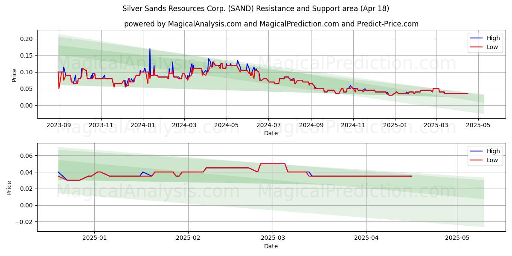Click the 0.15 price tick label
This screenshot has height=256, width=512.
(27, 55)
